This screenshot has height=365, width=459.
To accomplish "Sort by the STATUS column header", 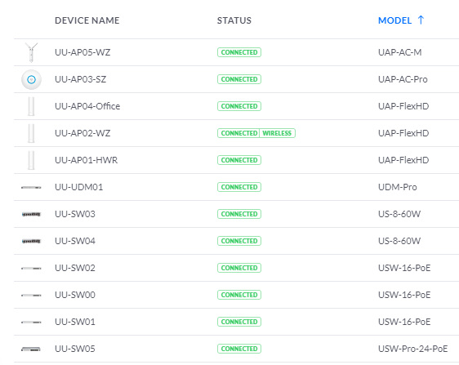I will tap(234, 20).
